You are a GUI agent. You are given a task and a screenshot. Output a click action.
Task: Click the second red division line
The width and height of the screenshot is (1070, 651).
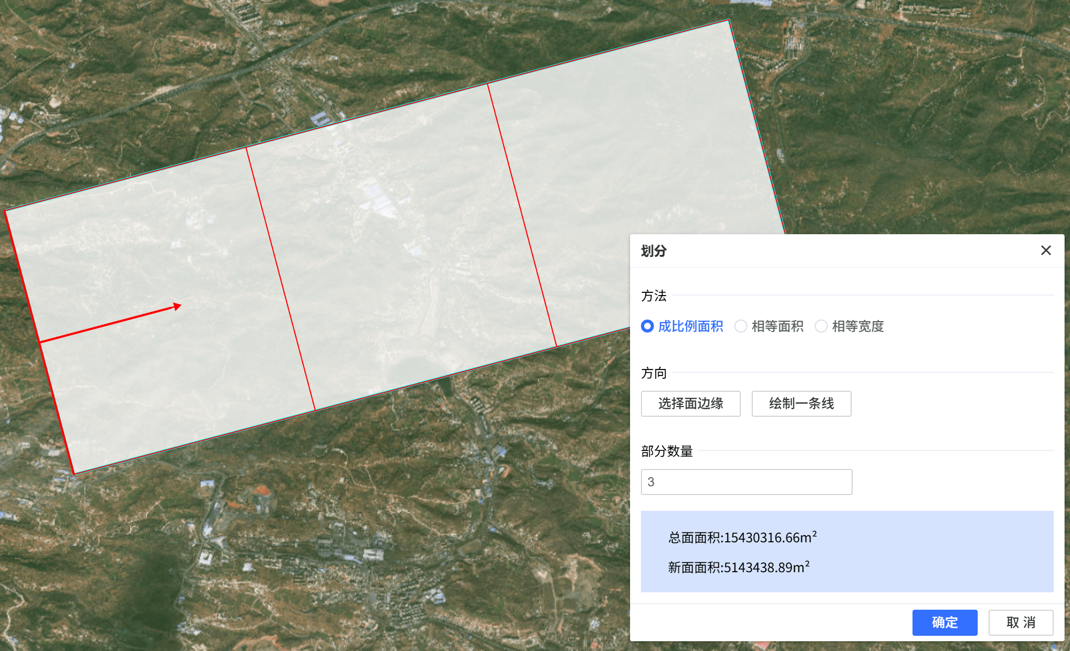(x=522, y=215)
